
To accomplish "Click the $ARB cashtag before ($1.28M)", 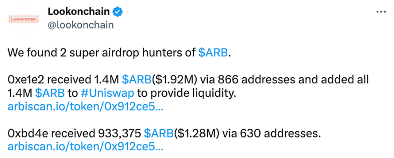I will coord(159,134).
